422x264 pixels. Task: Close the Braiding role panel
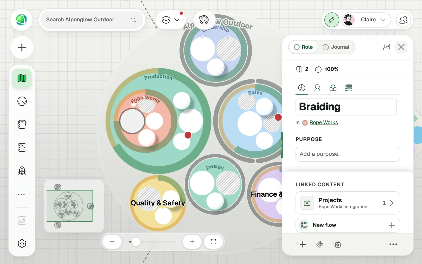[401, 47]
